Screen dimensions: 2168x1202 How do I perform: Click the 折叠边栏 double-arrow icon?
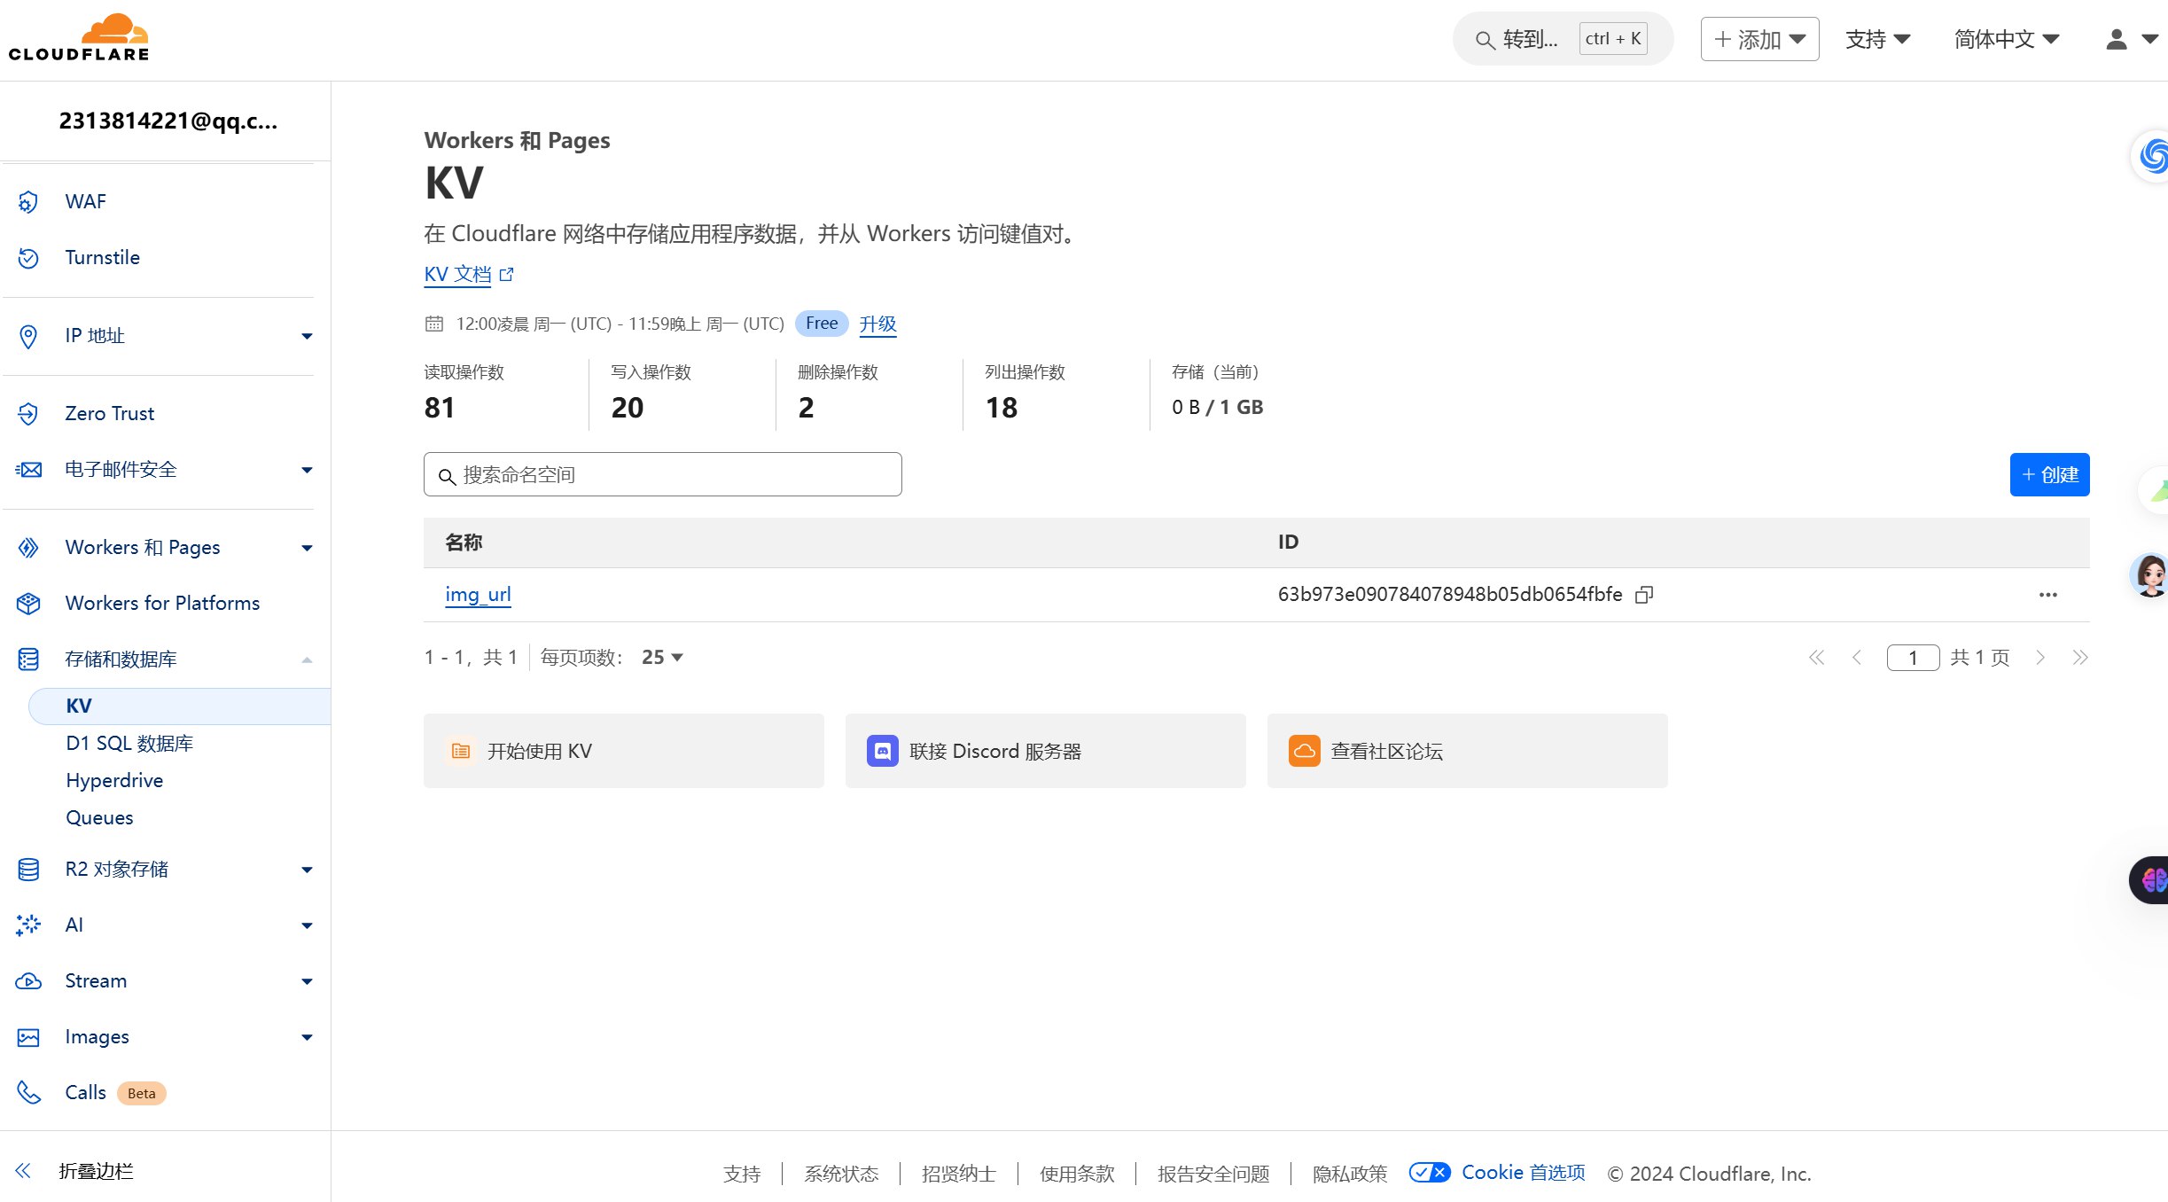[x=23, y=1171]
